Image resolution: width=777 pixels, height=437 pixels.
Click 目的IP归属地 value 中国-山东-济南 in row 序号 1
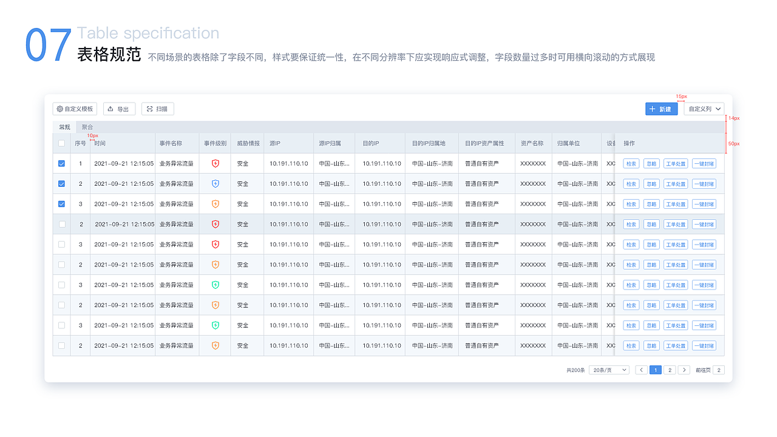pos(432,164)
